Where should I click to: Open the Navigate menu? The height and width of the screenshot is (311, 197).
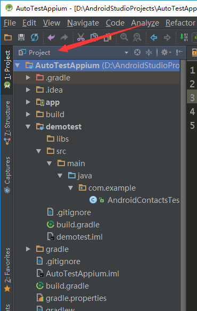83,23
